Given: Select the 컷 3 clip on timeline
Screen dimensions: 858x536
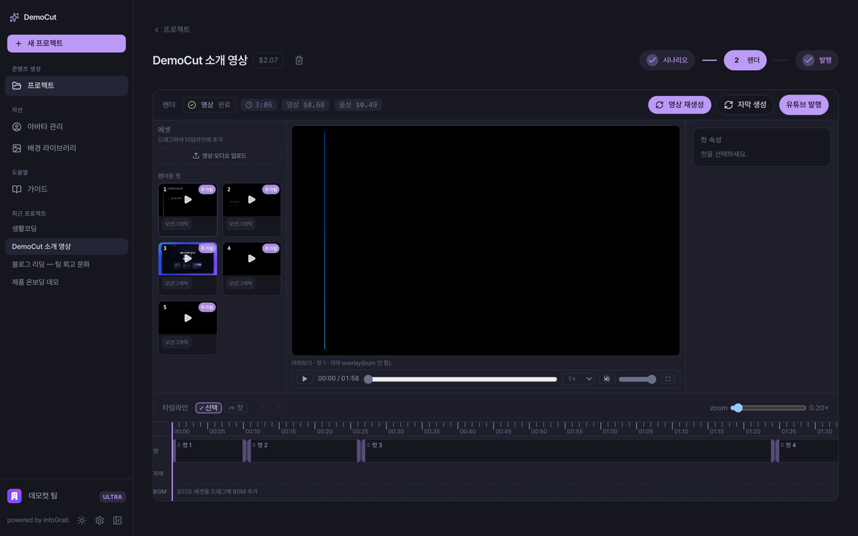Looking at the screenshot, I should tap(568, 451).
